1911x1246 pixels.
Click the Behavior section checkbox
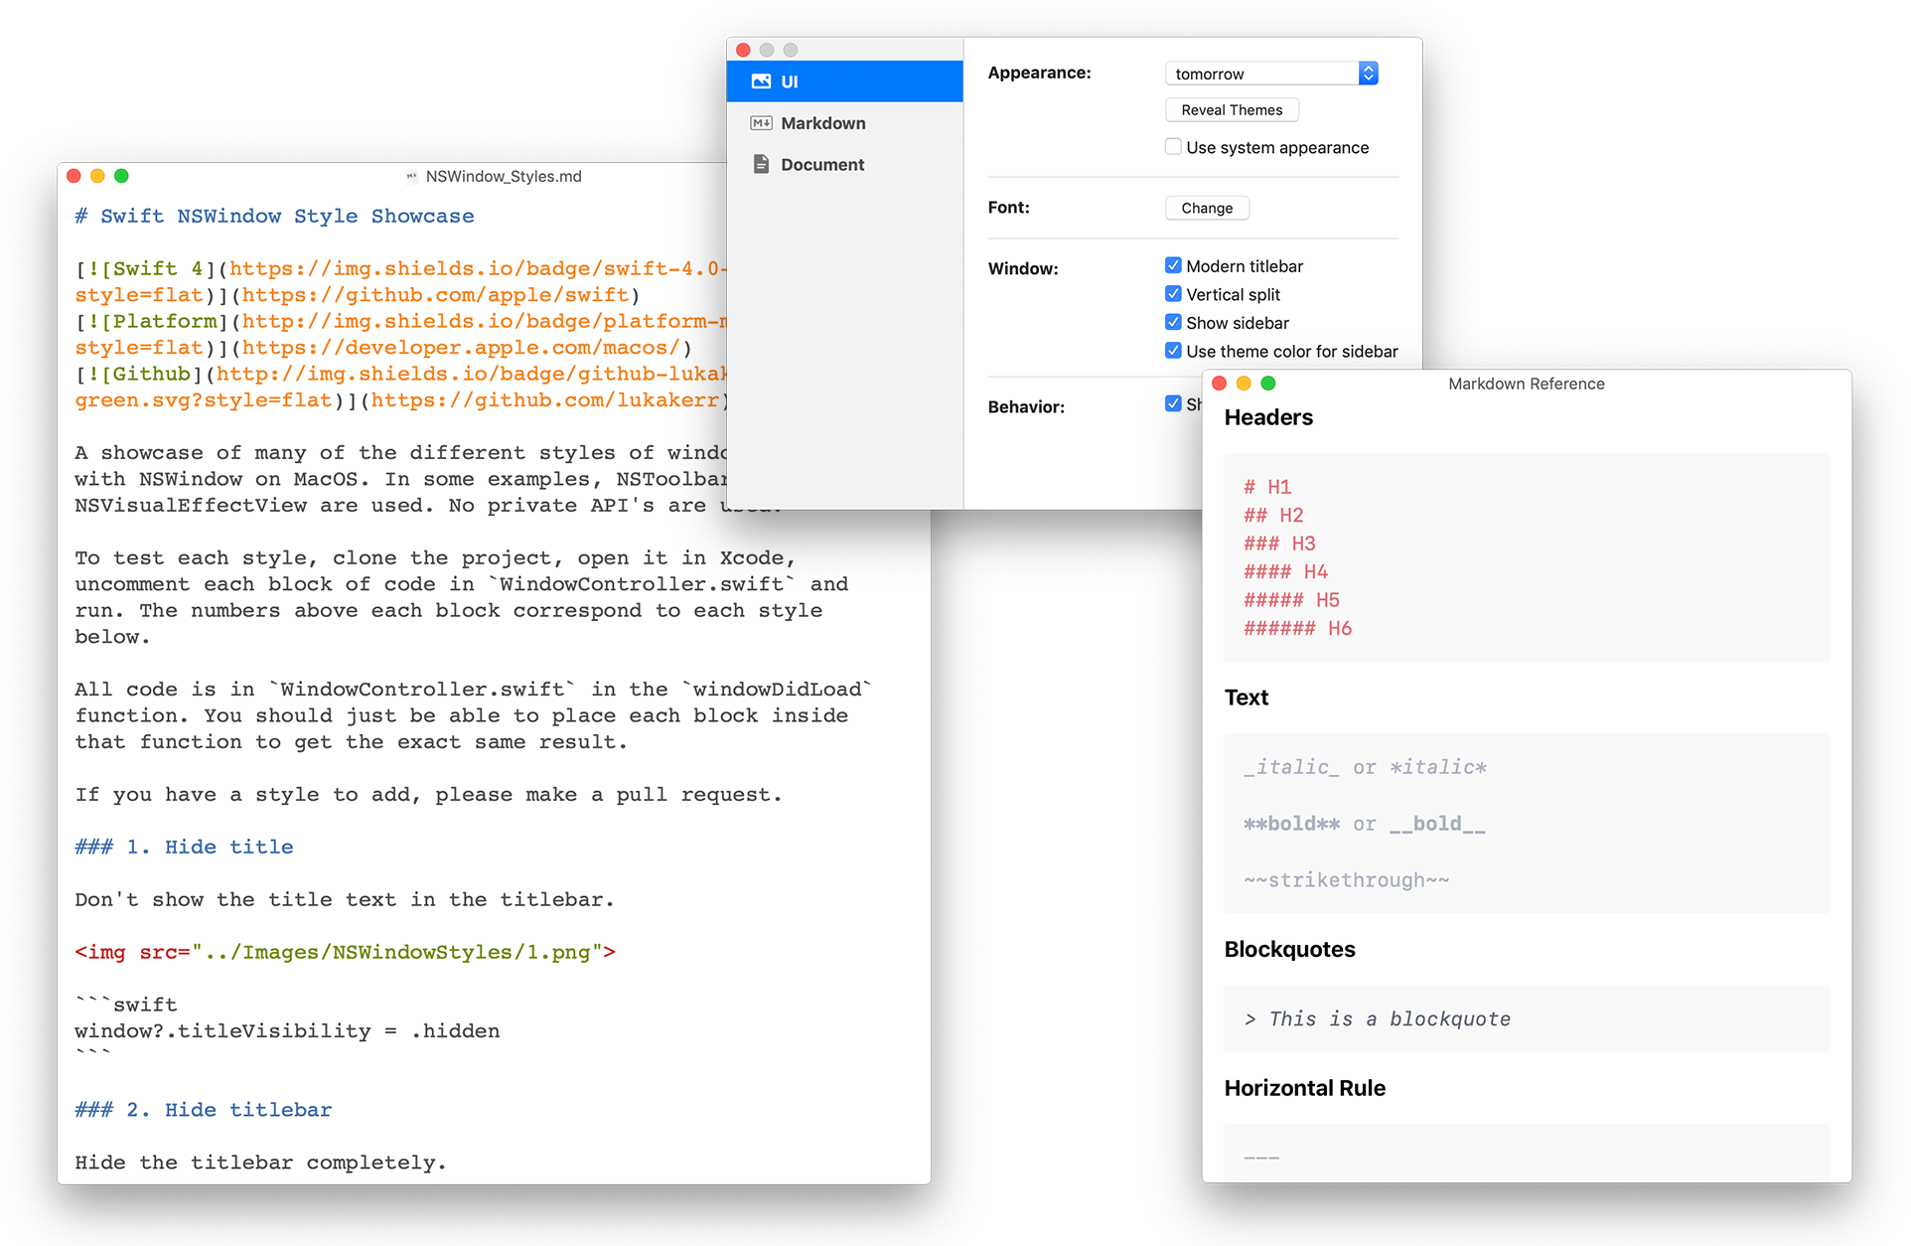[1173, 403]
